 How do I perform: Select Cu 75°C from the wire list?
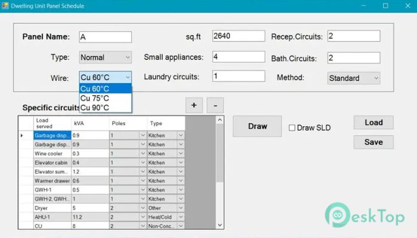click(105, 98)
